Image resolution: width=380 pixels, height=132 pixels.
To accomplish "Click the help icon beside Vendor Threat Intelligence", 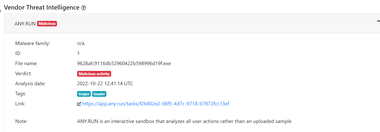I will [84, 8].
